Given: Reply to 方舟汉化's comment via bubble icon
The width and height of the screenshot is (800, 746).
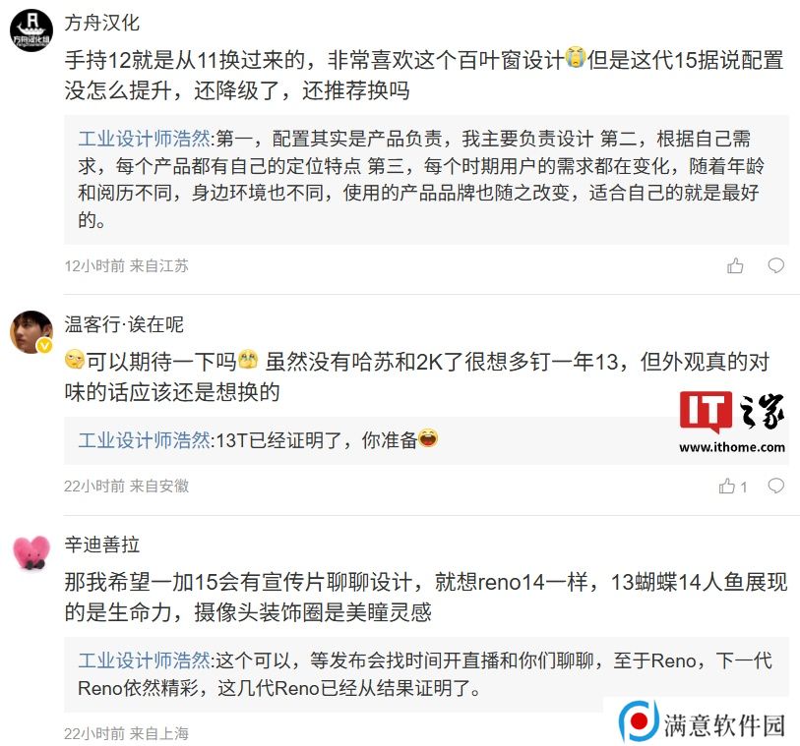Looking at the screenshot, I should coord(776,265).
